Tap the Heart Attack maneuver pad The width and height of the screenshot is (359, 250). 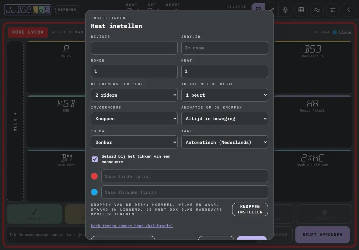point(313,121)
